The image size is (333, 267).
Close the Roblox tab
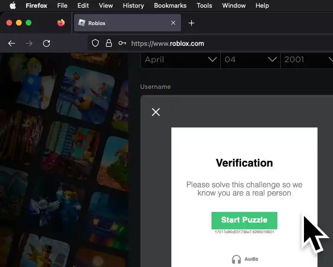(173, 23)
